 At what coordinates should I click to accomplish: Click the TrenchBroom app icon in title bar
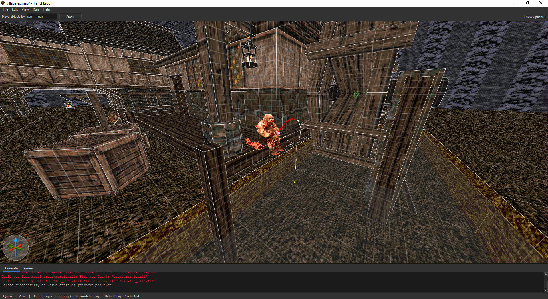[3, 3]
